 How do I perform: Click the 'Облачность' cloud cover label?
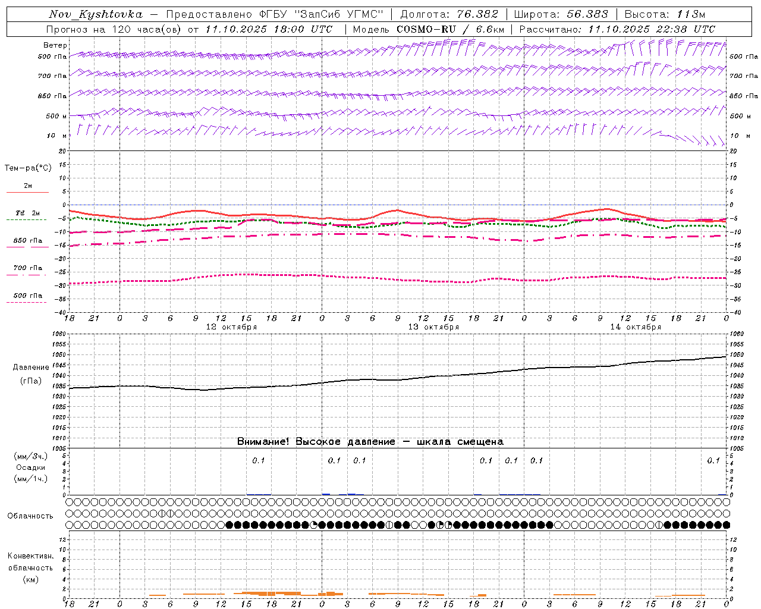tap(30, 516)
